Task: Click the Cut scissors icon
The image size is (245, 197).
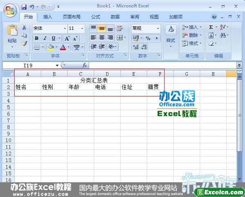Action: tap(24, 27)
